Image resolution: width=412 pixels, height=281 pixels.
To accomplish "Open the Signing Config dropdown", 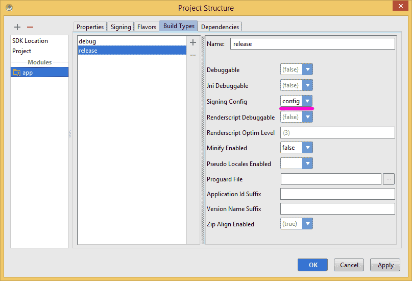I will 307,101.
